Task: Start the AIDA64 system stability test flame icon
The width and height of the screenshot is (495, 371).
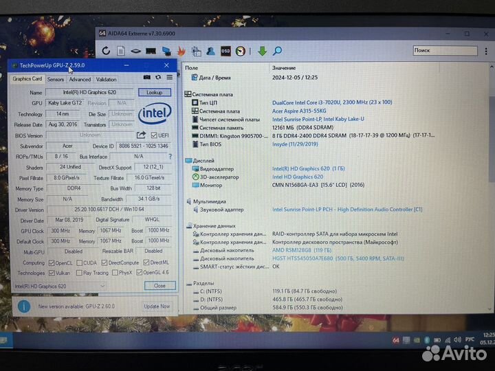Action: (x=181, y=51)
